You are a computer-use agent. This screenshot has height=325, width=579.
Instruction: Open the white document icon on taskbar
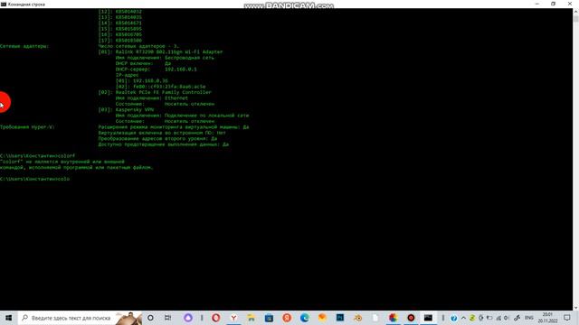coord(375,318)
